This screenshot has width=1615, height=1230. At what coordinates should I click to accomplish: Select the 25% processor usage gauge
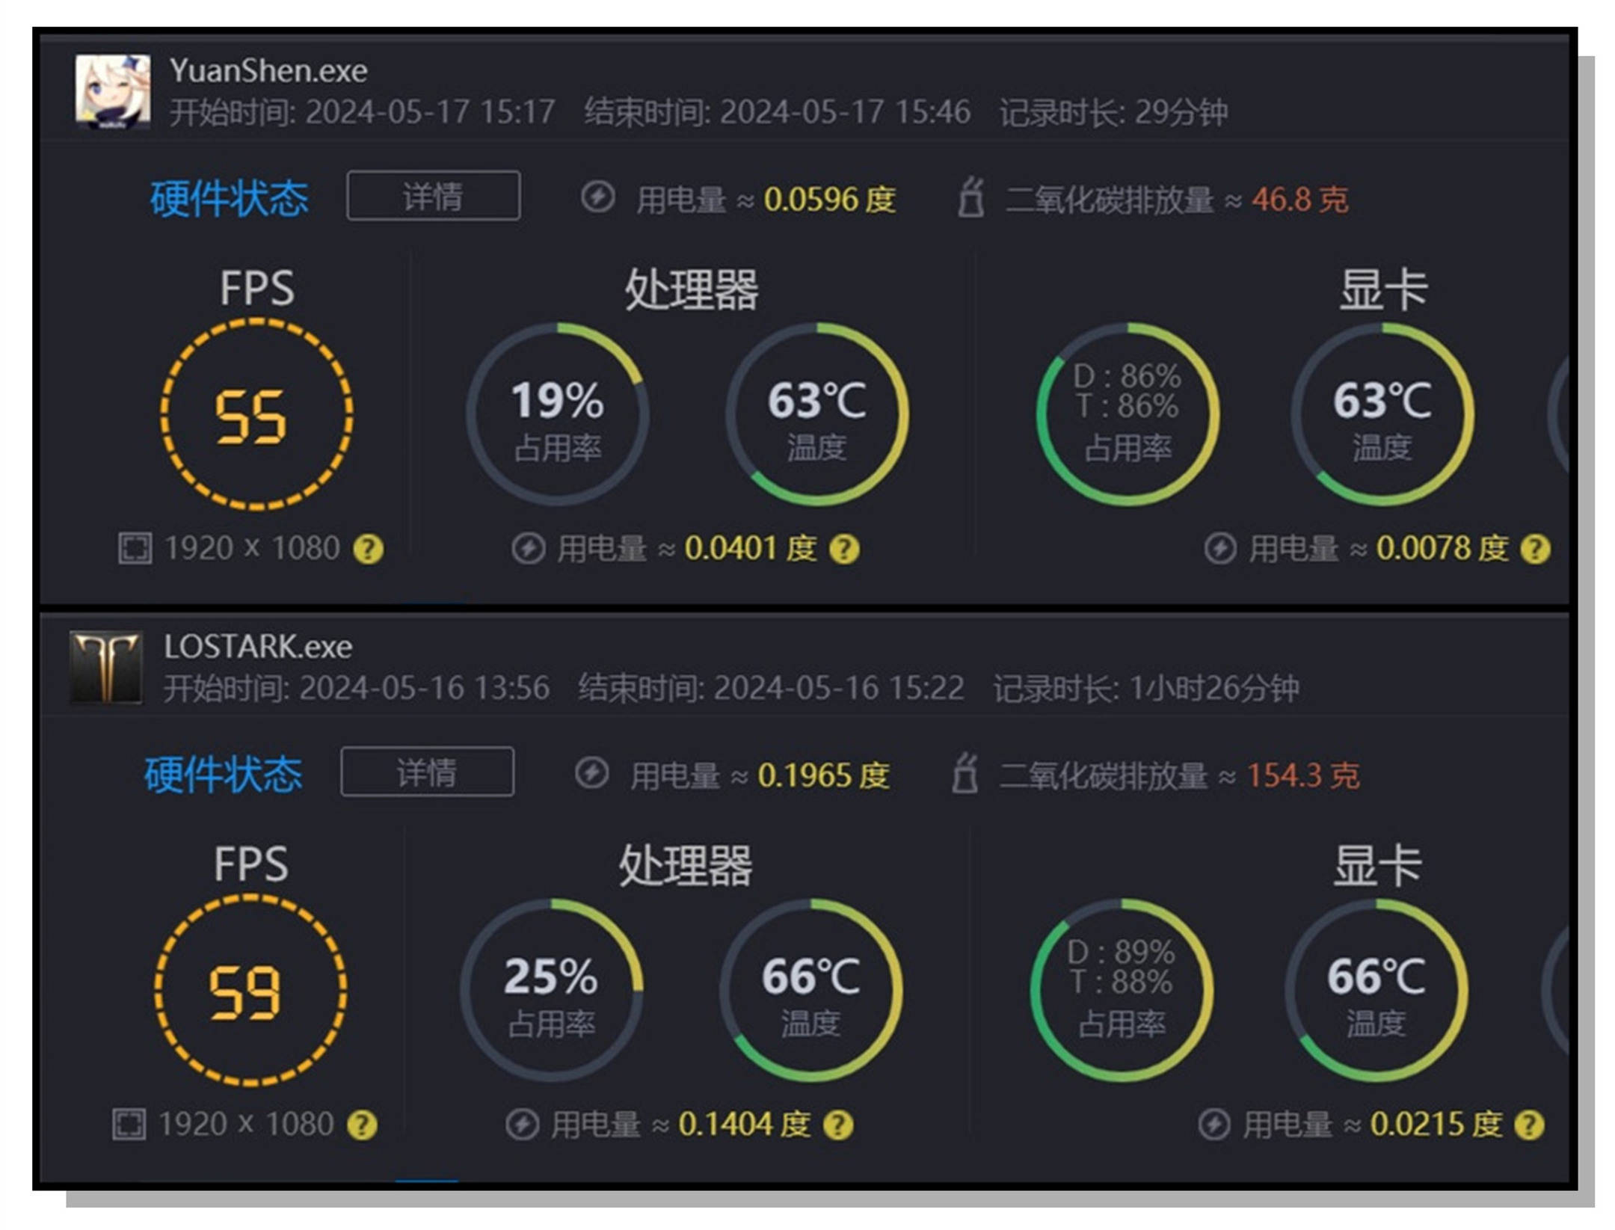point(551,991)
